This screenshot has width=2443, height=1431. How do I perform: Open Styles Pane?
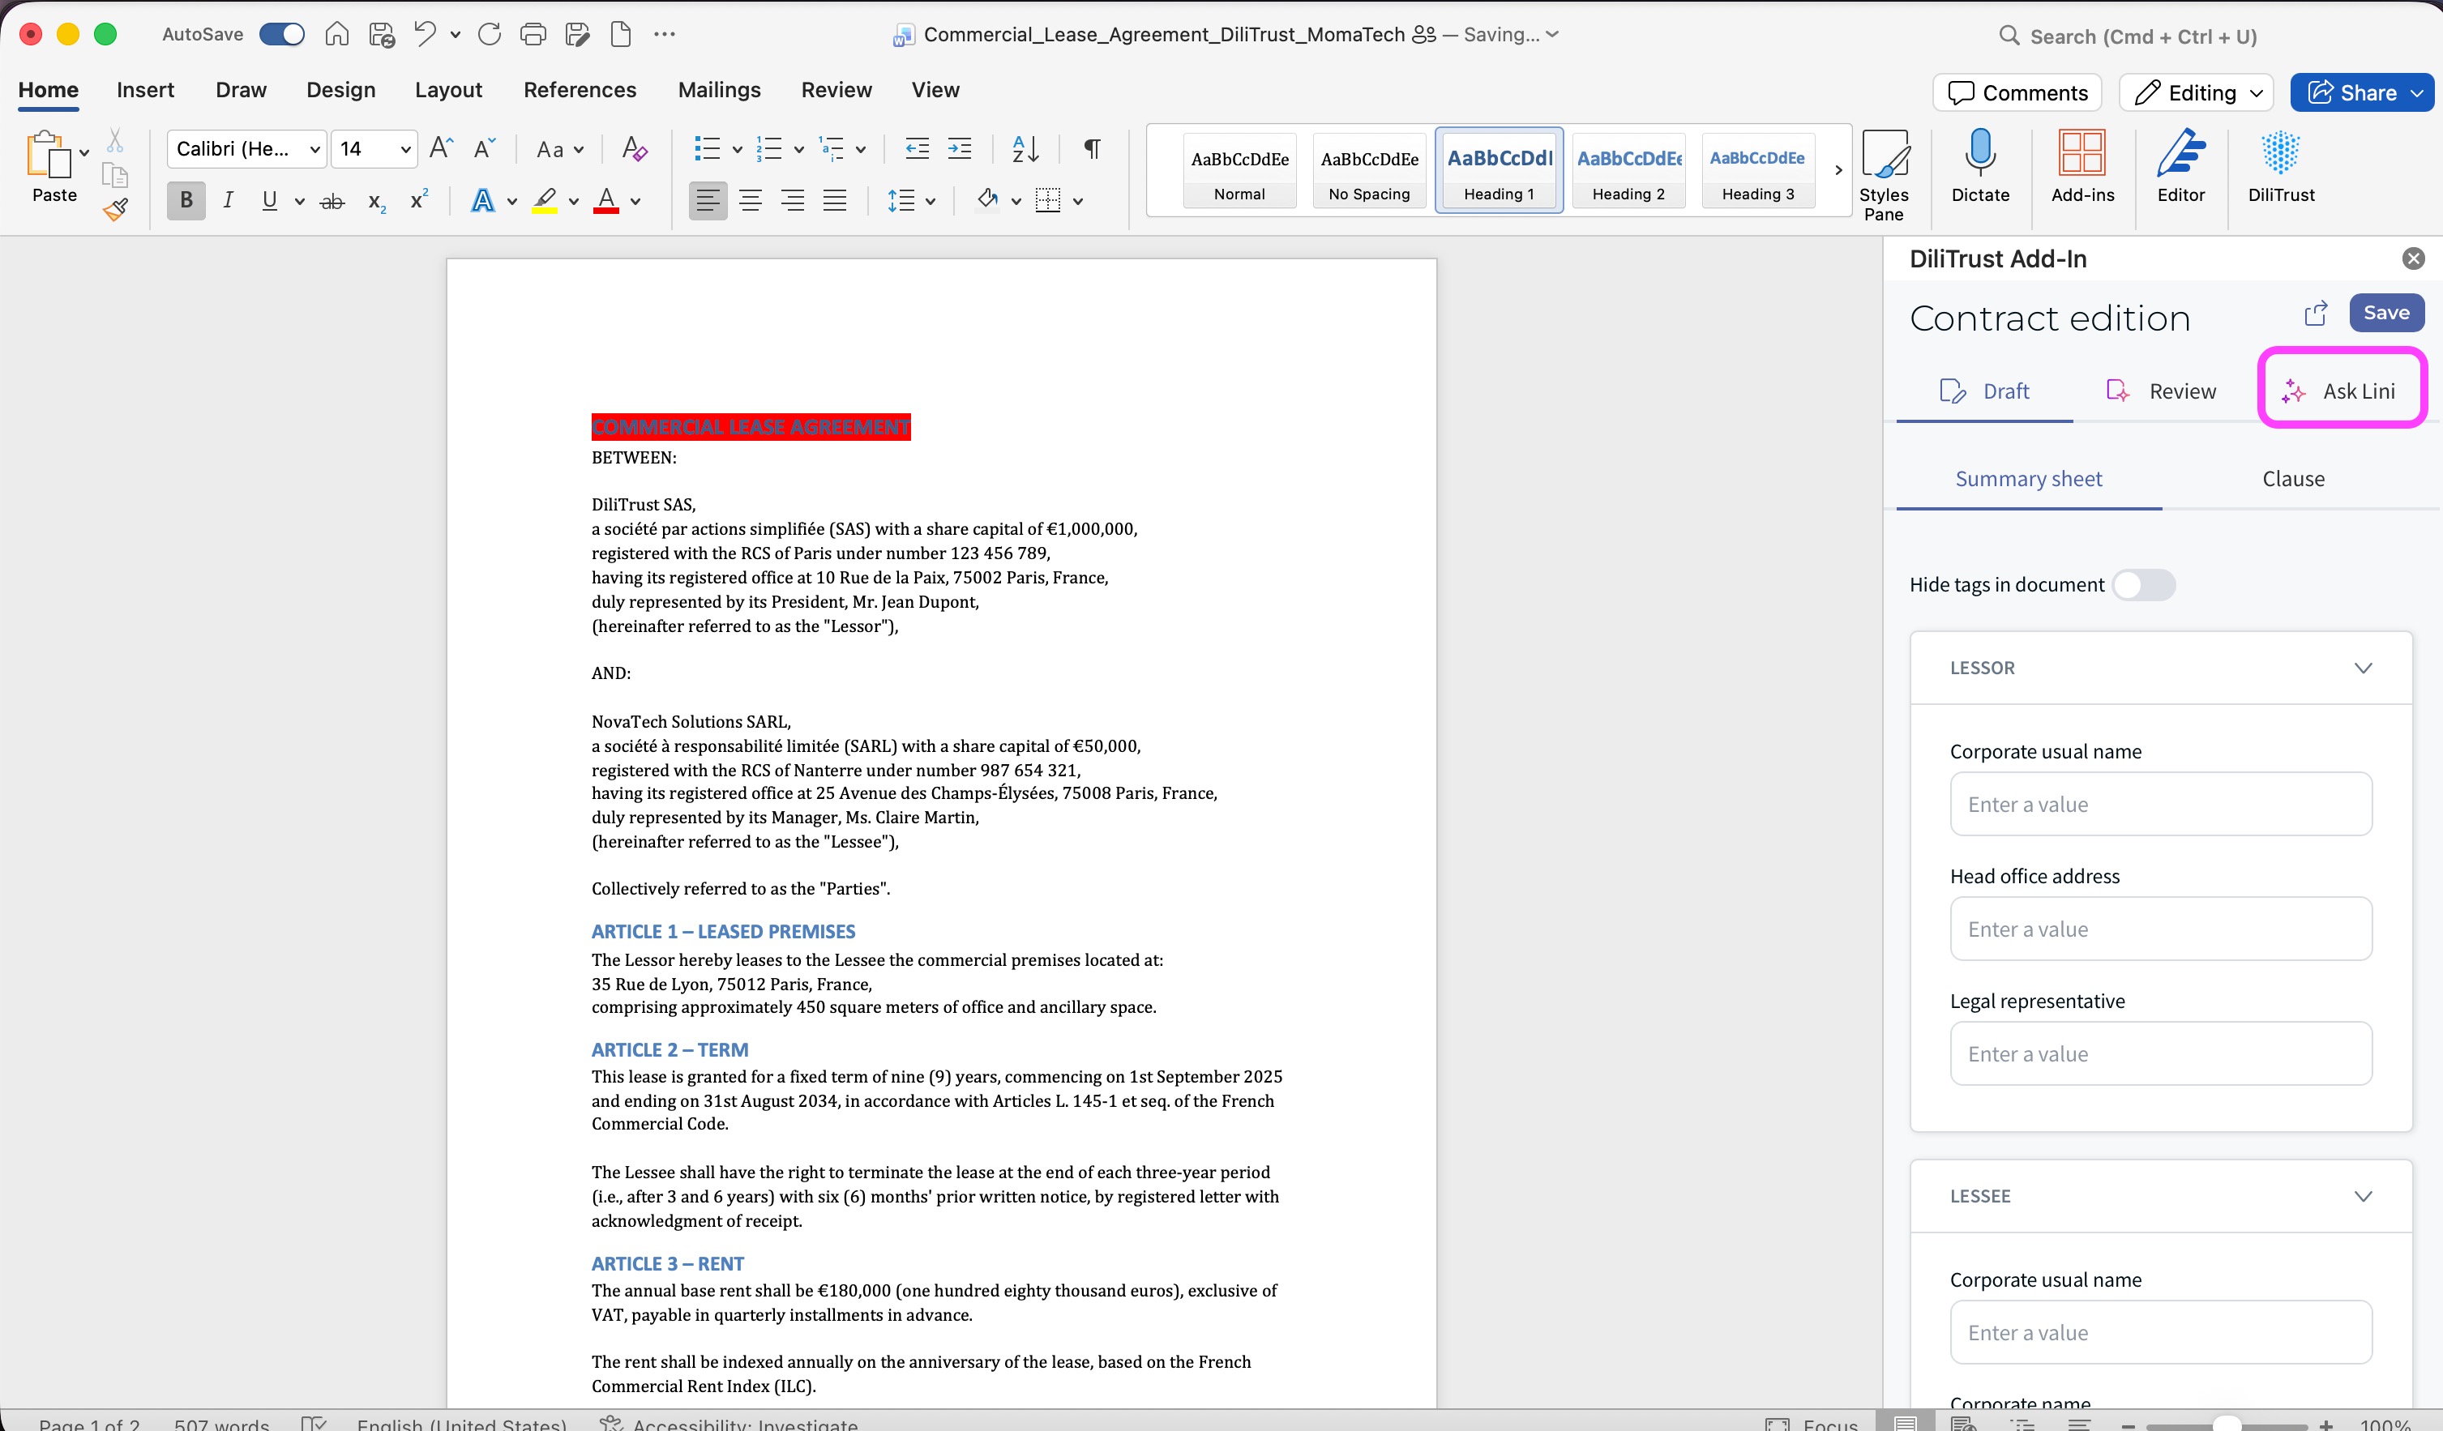[x=1884, y=174]
